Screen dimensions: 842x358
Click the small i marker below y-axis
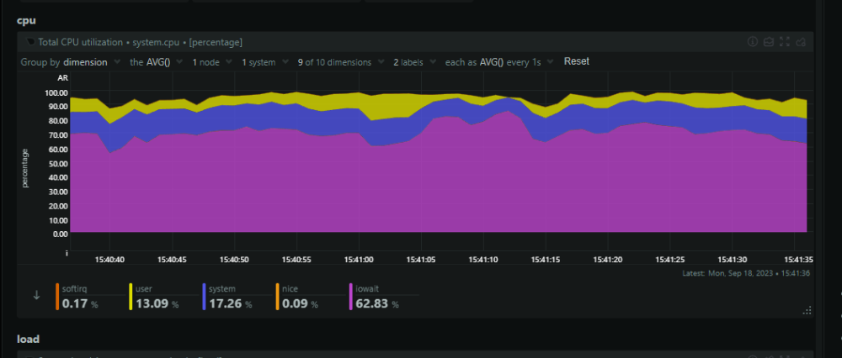(67, 253)
